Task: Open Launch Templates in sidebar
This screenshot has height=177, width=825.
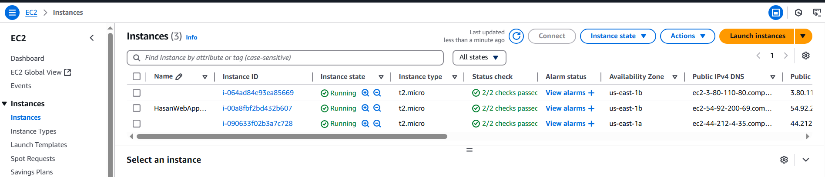Action: (39, 145)
